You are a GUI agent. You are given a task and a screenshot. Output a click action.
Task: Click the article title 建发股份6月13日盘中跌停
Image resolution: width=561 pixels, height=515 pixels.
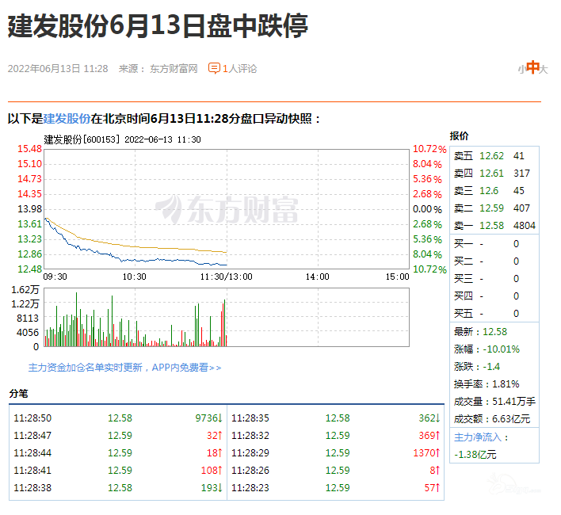[158, 25]
